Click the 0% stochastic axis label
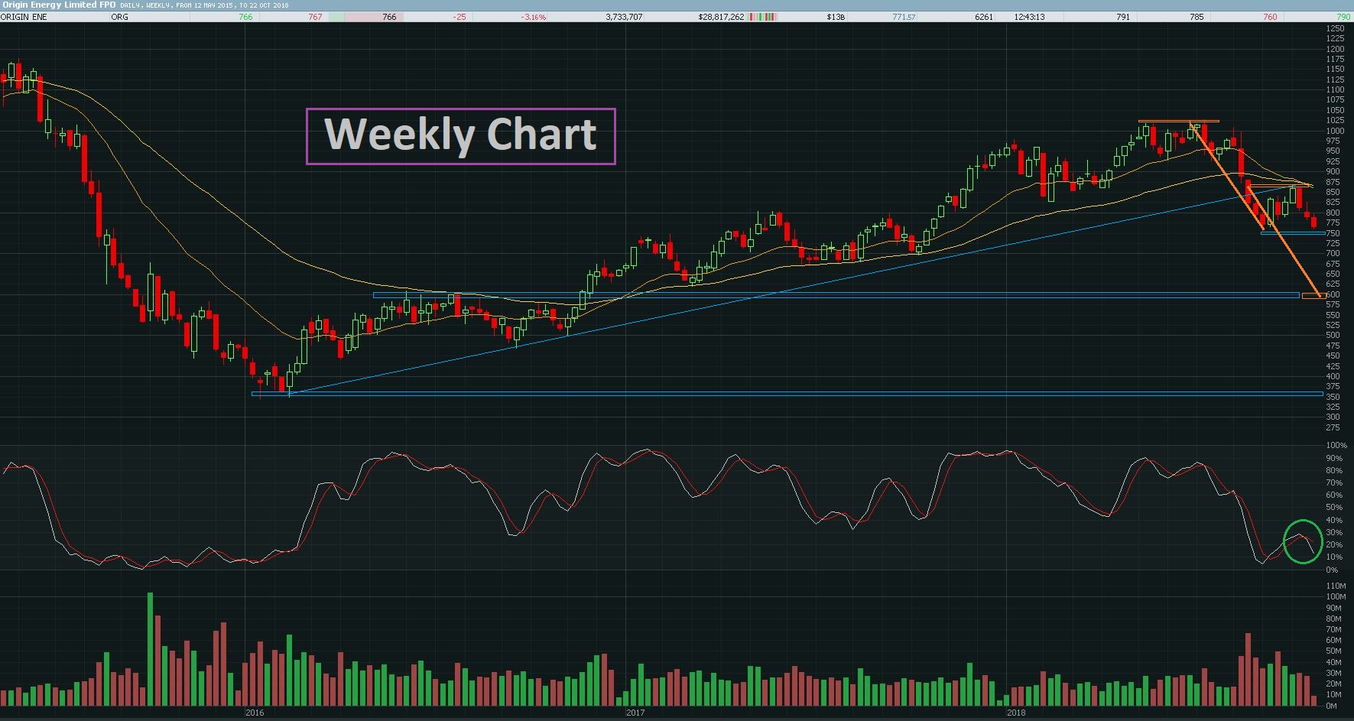This screenshot has height=721, width=1354. point(1333,570)
